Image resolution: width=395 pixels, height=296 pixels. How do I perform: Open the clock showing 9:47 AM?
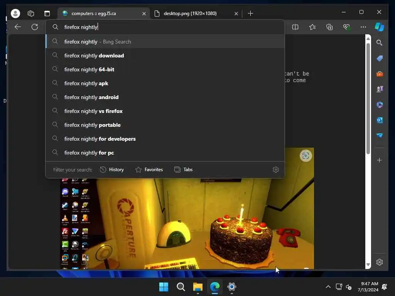(x=368, y=287)
